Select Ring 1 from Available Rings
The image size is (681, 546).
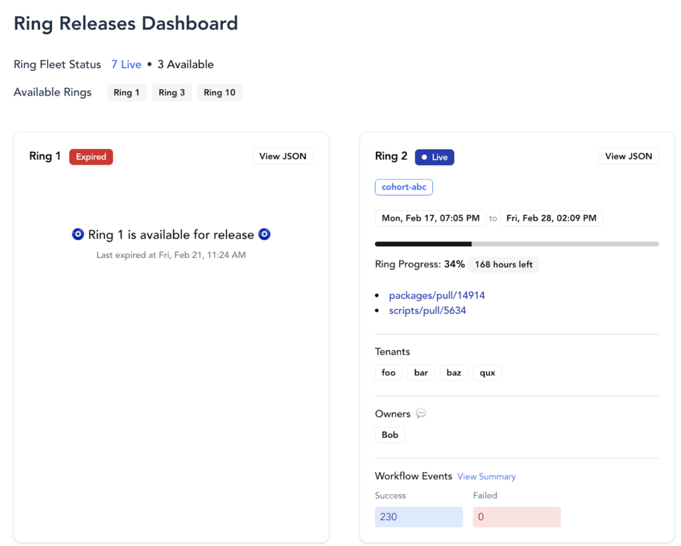[126, 92]
